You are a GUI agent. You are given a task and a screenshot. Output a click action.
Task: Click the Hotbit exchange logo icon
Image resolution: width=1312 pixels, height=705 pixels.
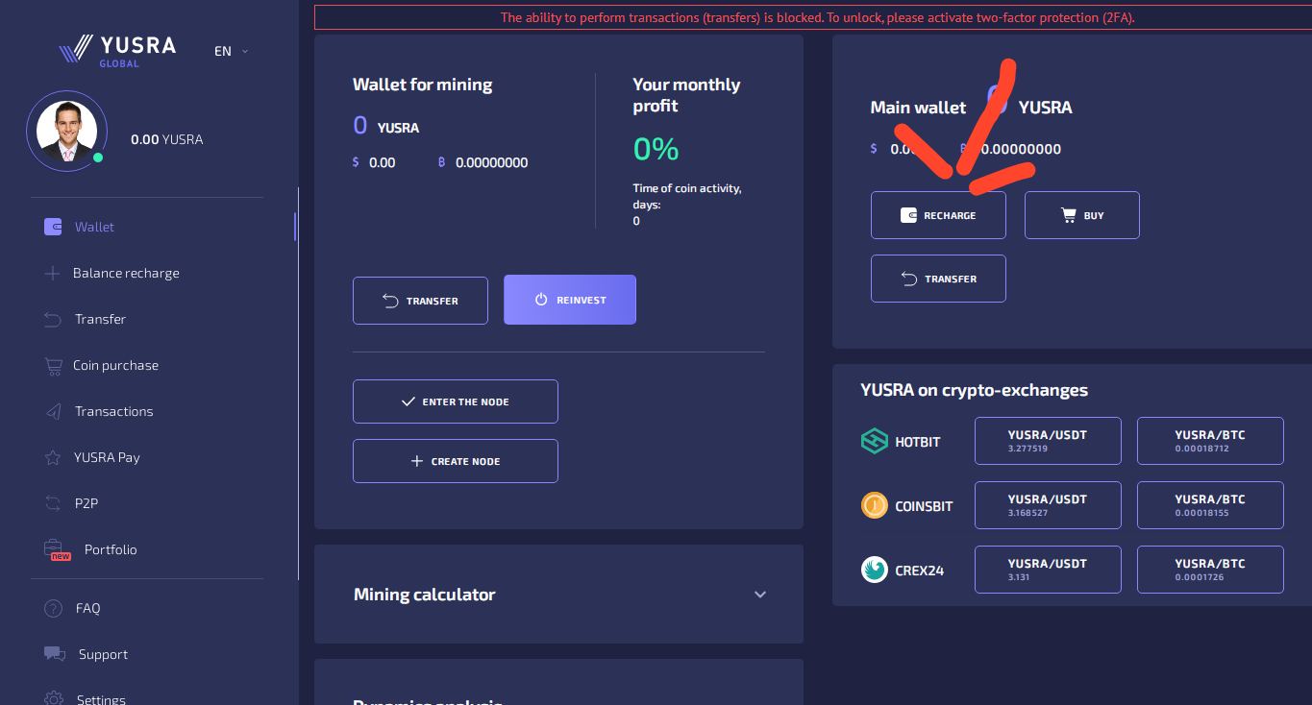(875, 442)
